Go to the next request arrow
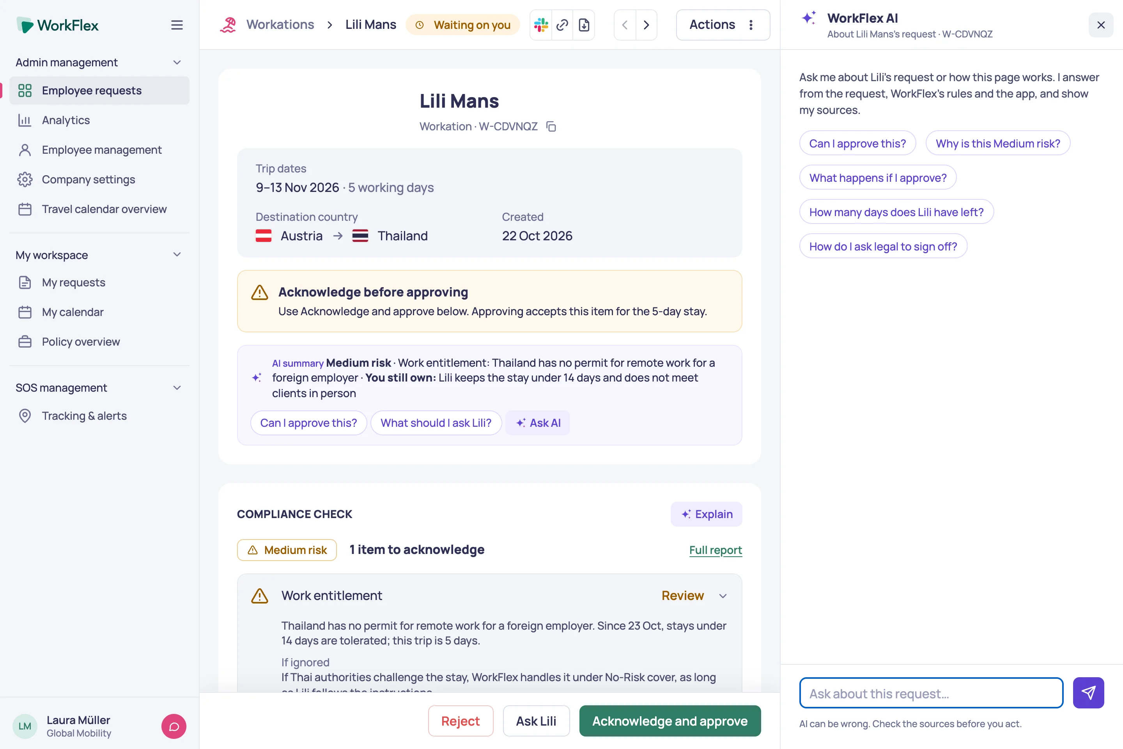This screenshot has height=749, width=1123. 646,25
